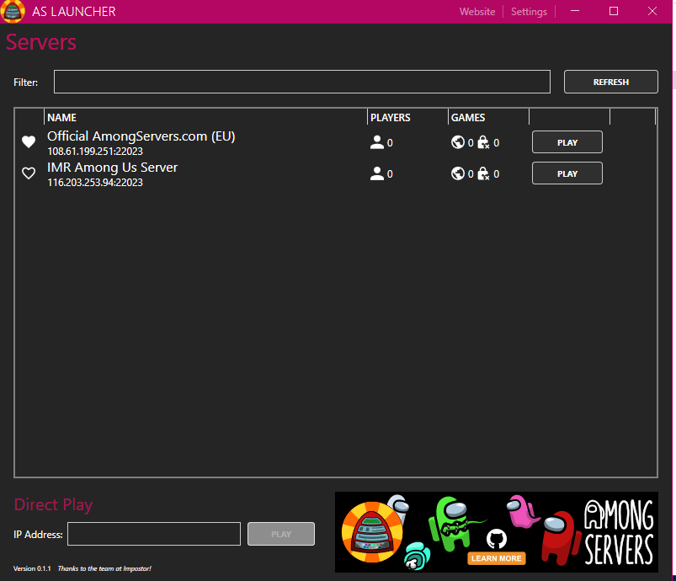The width and height of the screenshot is (676, 581).
Task: Sort by the PLAYERS column header
Action: pyautogui.click(x=391, y=117)
